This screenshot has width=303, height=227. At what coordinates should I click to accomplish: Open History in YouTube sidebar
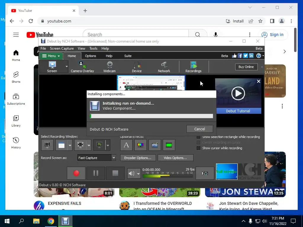pos(16,143)
